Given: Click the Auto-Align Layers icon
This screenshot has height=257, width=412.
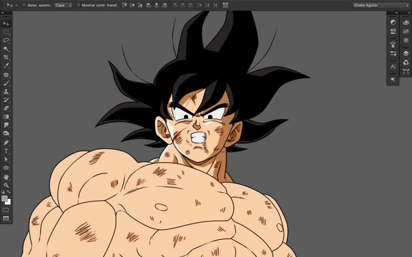Looking at the screenshot, I should (225, 5).
